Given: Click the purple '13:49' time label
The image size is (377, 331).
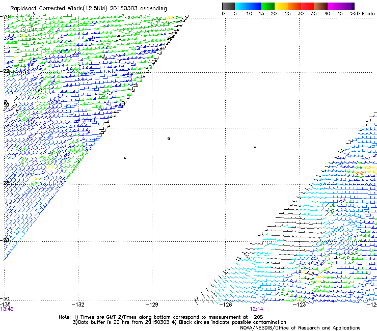Looking at the screenshot, I should [7, 309].
